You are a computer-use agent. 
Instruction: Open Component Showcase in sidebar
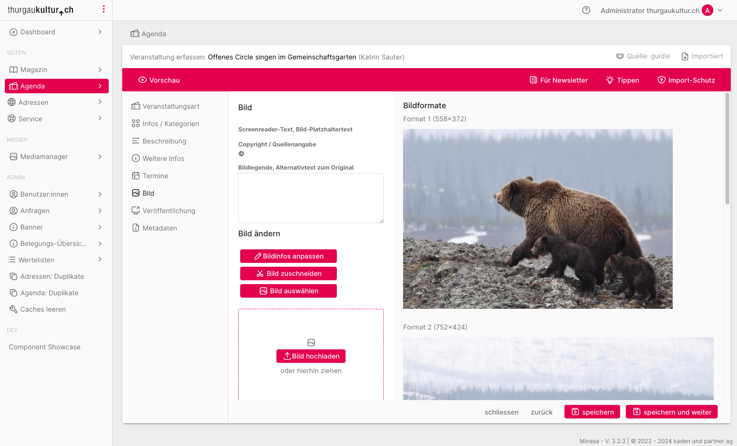pos(44,347)
